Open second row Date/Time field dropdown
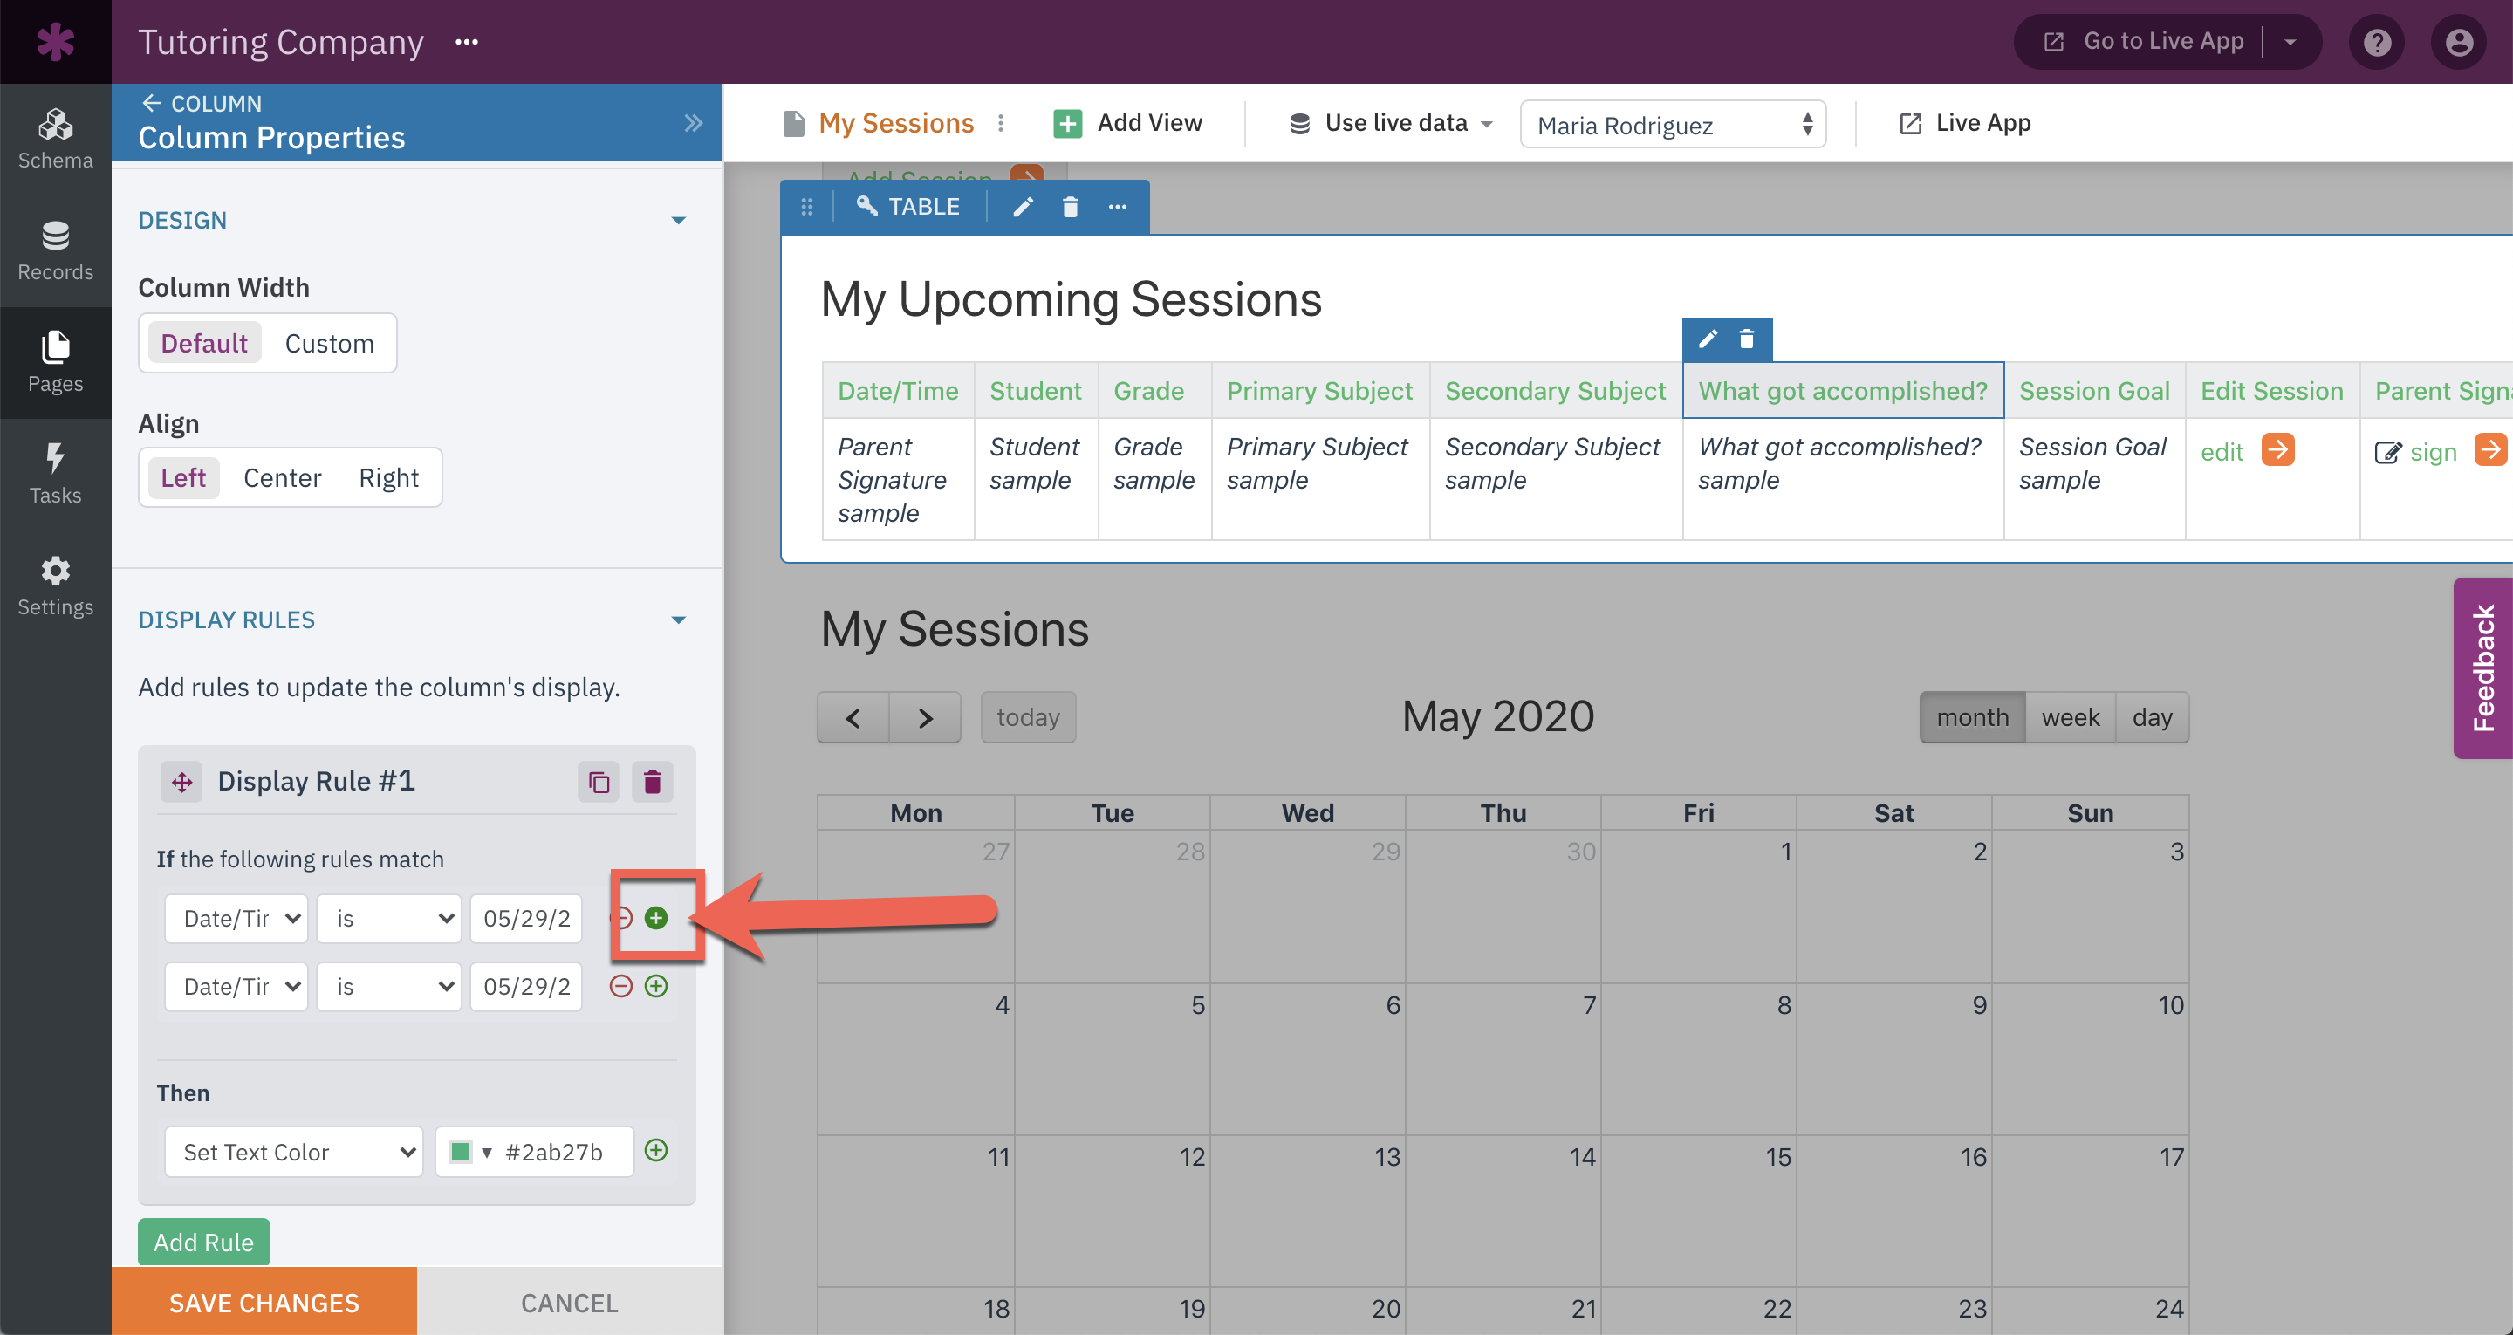Screen dimensions: 2513x1335 (236, 987)
